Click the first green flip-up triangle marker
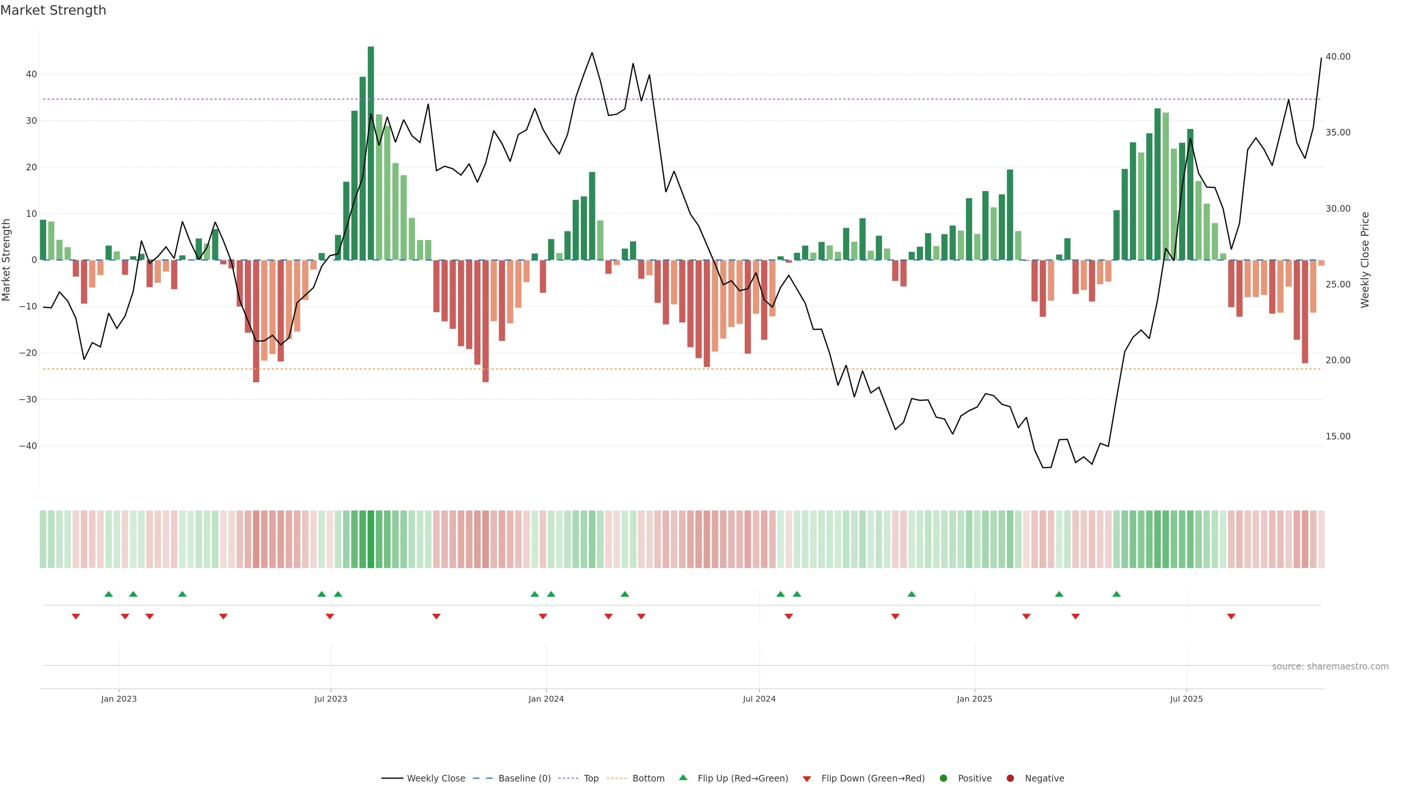 109,594
